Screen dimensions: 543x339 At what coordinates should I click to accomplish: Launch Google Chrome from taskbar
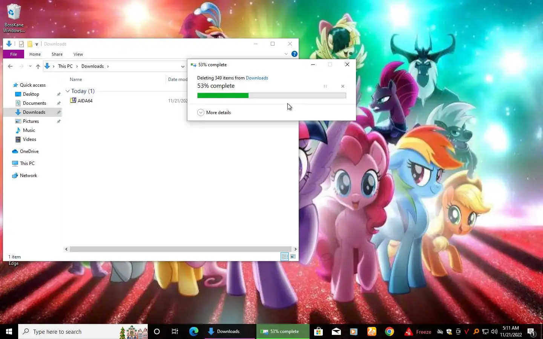pyautogui.click(x=390, y=331)
